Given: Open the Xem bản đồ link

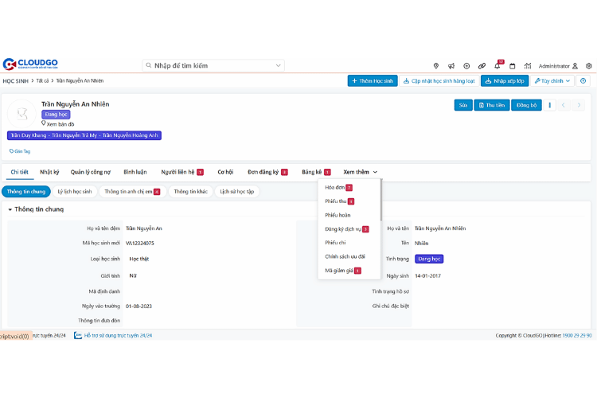Looking at the screenshot, I should (x=60, y=124).
